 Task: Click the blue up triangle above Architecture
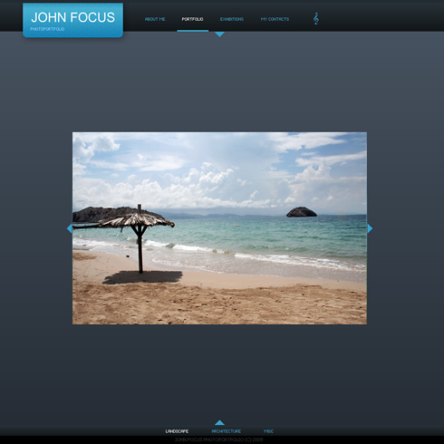219,422
